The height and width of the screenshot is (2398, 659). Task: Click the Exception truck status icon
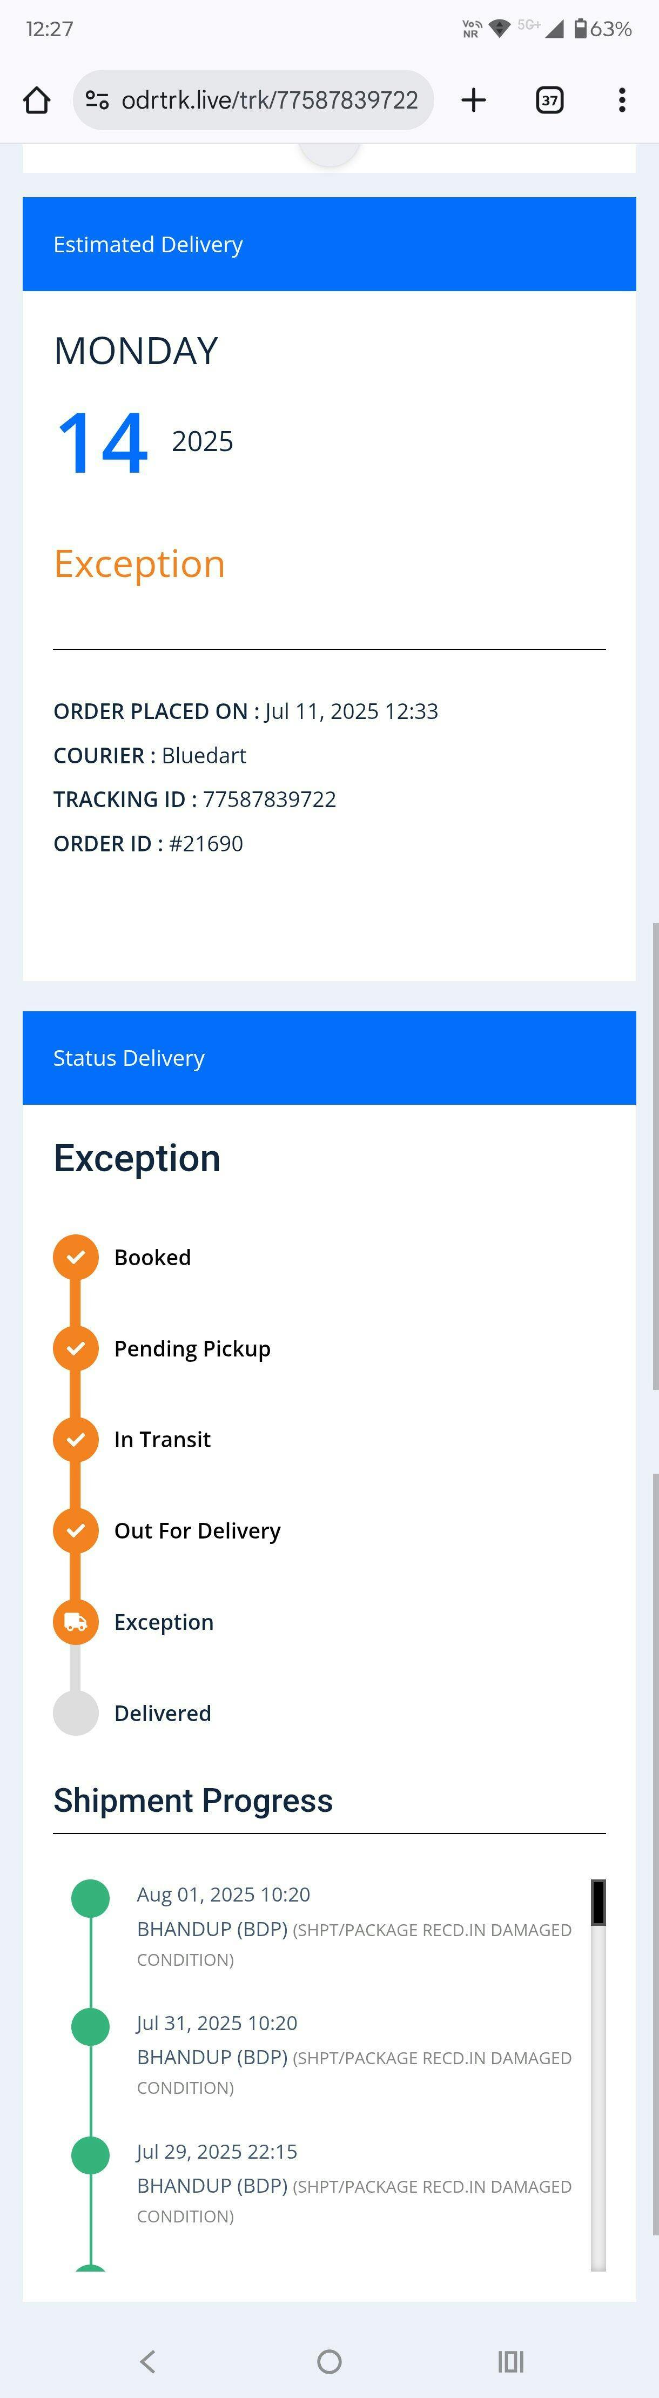(76, 1622)
